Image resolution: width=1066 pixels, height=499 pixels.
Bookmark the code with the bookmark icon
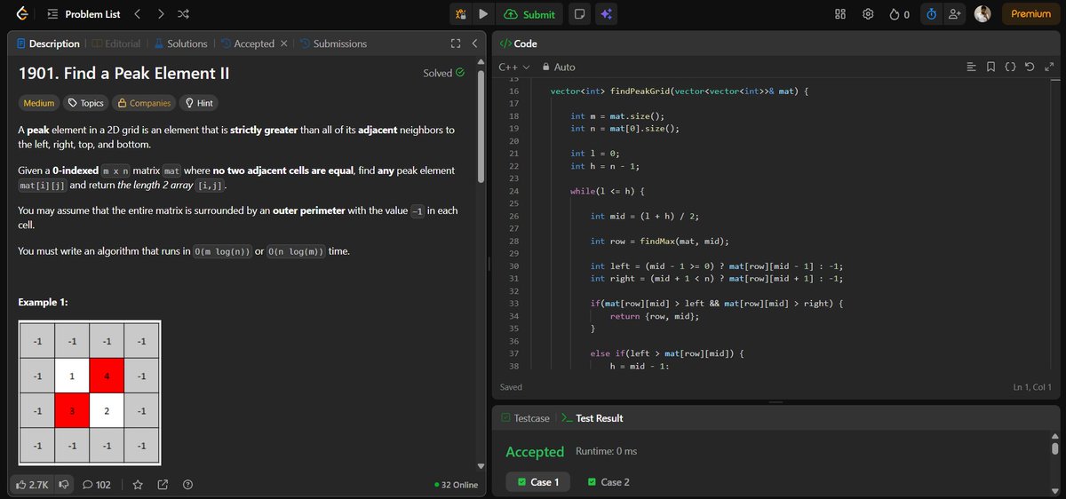point(990,67)
